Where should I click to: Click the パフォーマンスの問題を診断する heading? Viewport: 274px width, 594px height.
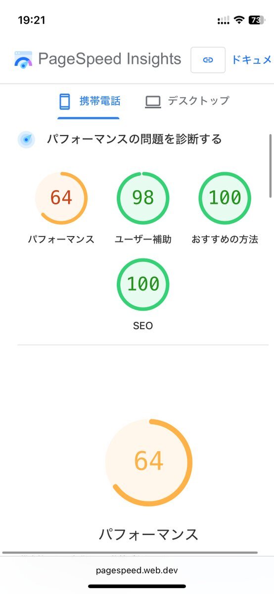click(x=135, y=140)
